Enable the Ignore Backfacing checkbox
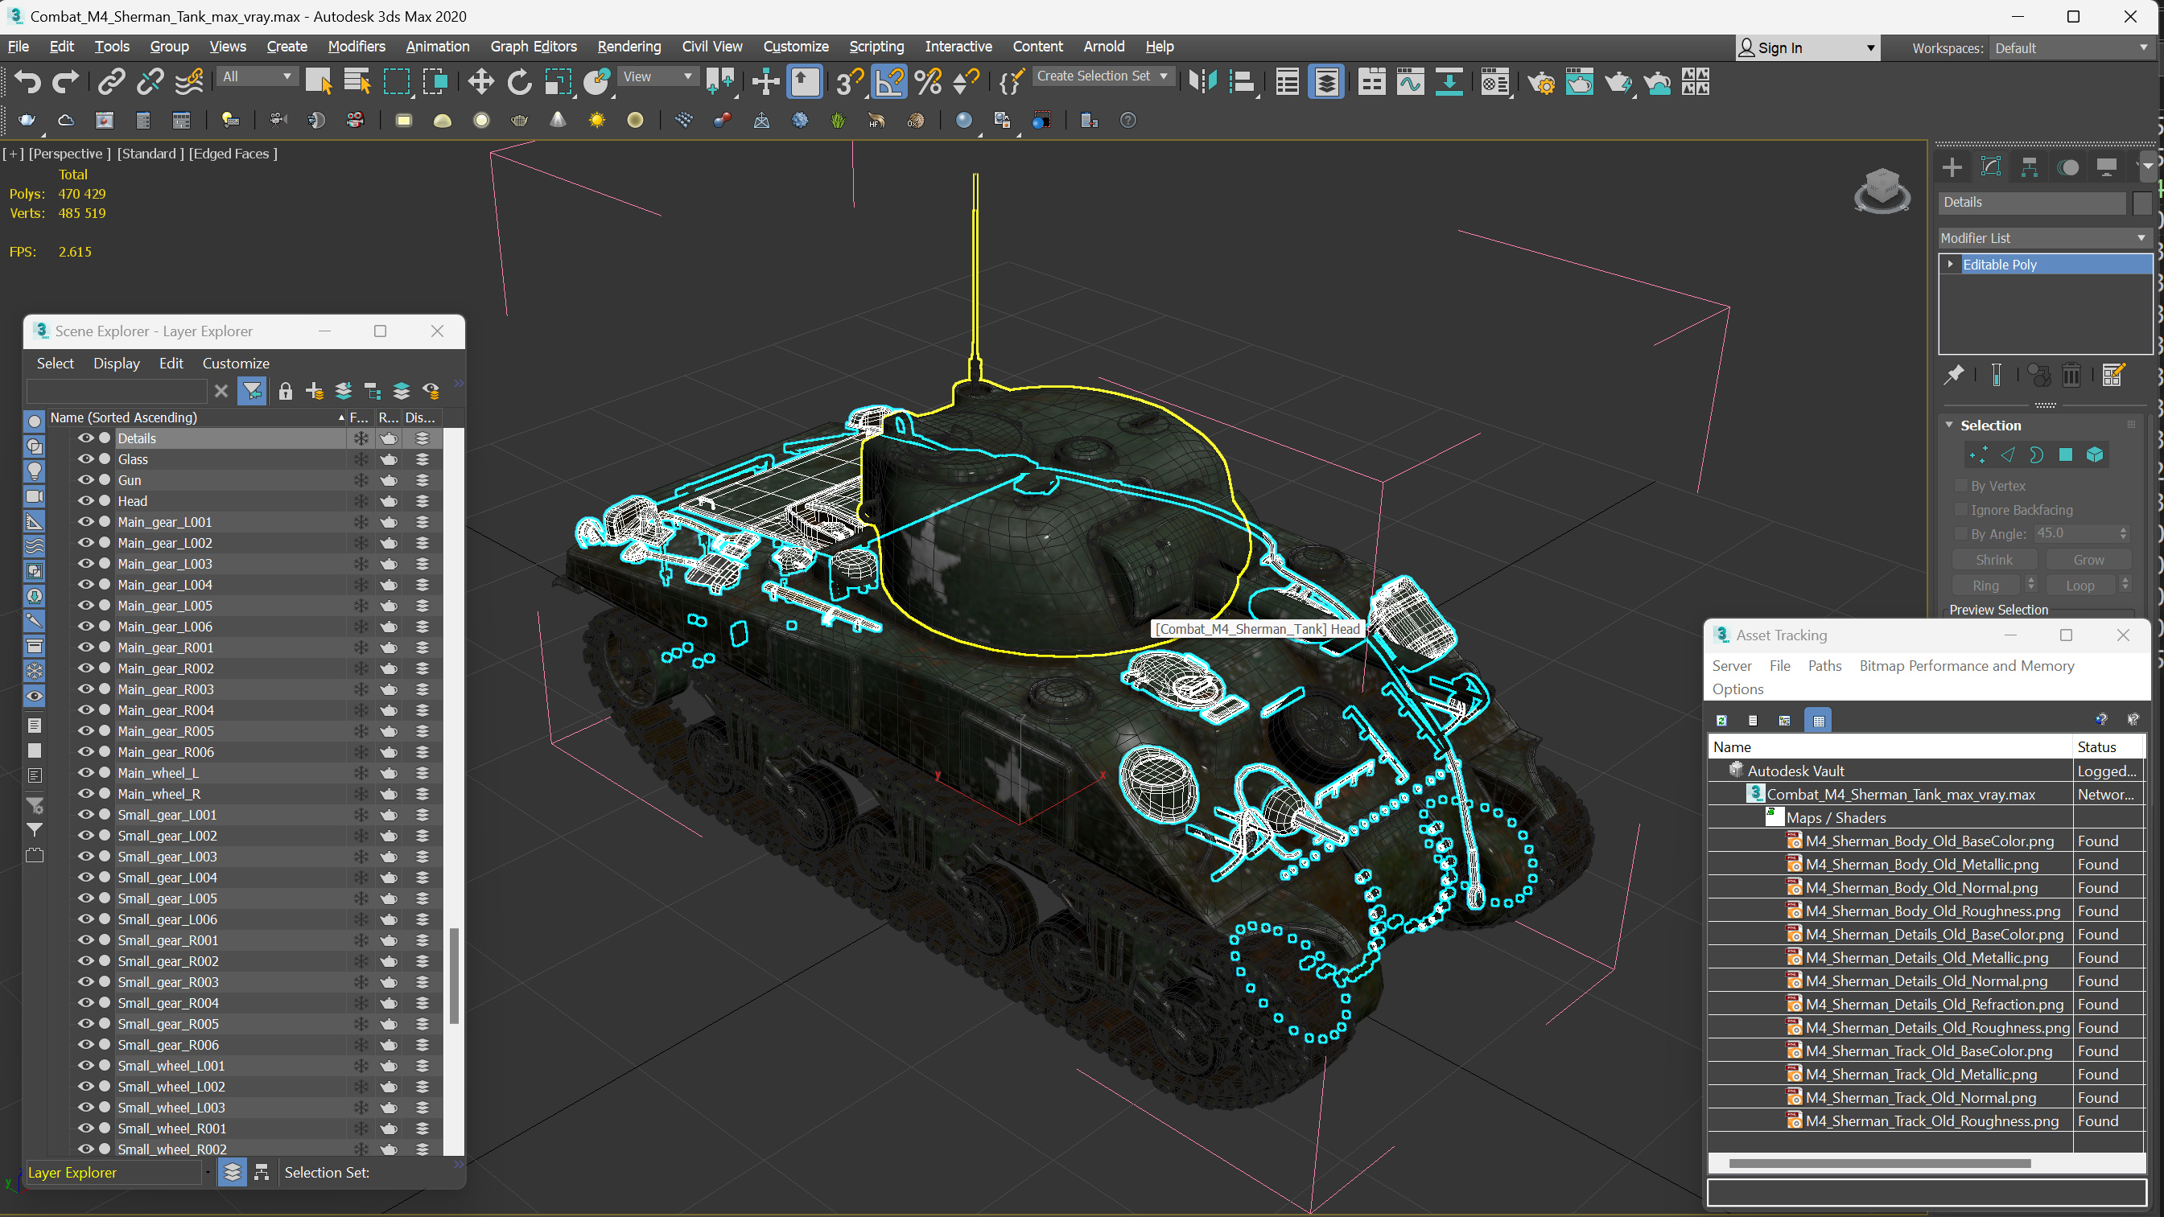Screen dimensions: 2164x1217 pyautogui.click(x=1961, y=510)
